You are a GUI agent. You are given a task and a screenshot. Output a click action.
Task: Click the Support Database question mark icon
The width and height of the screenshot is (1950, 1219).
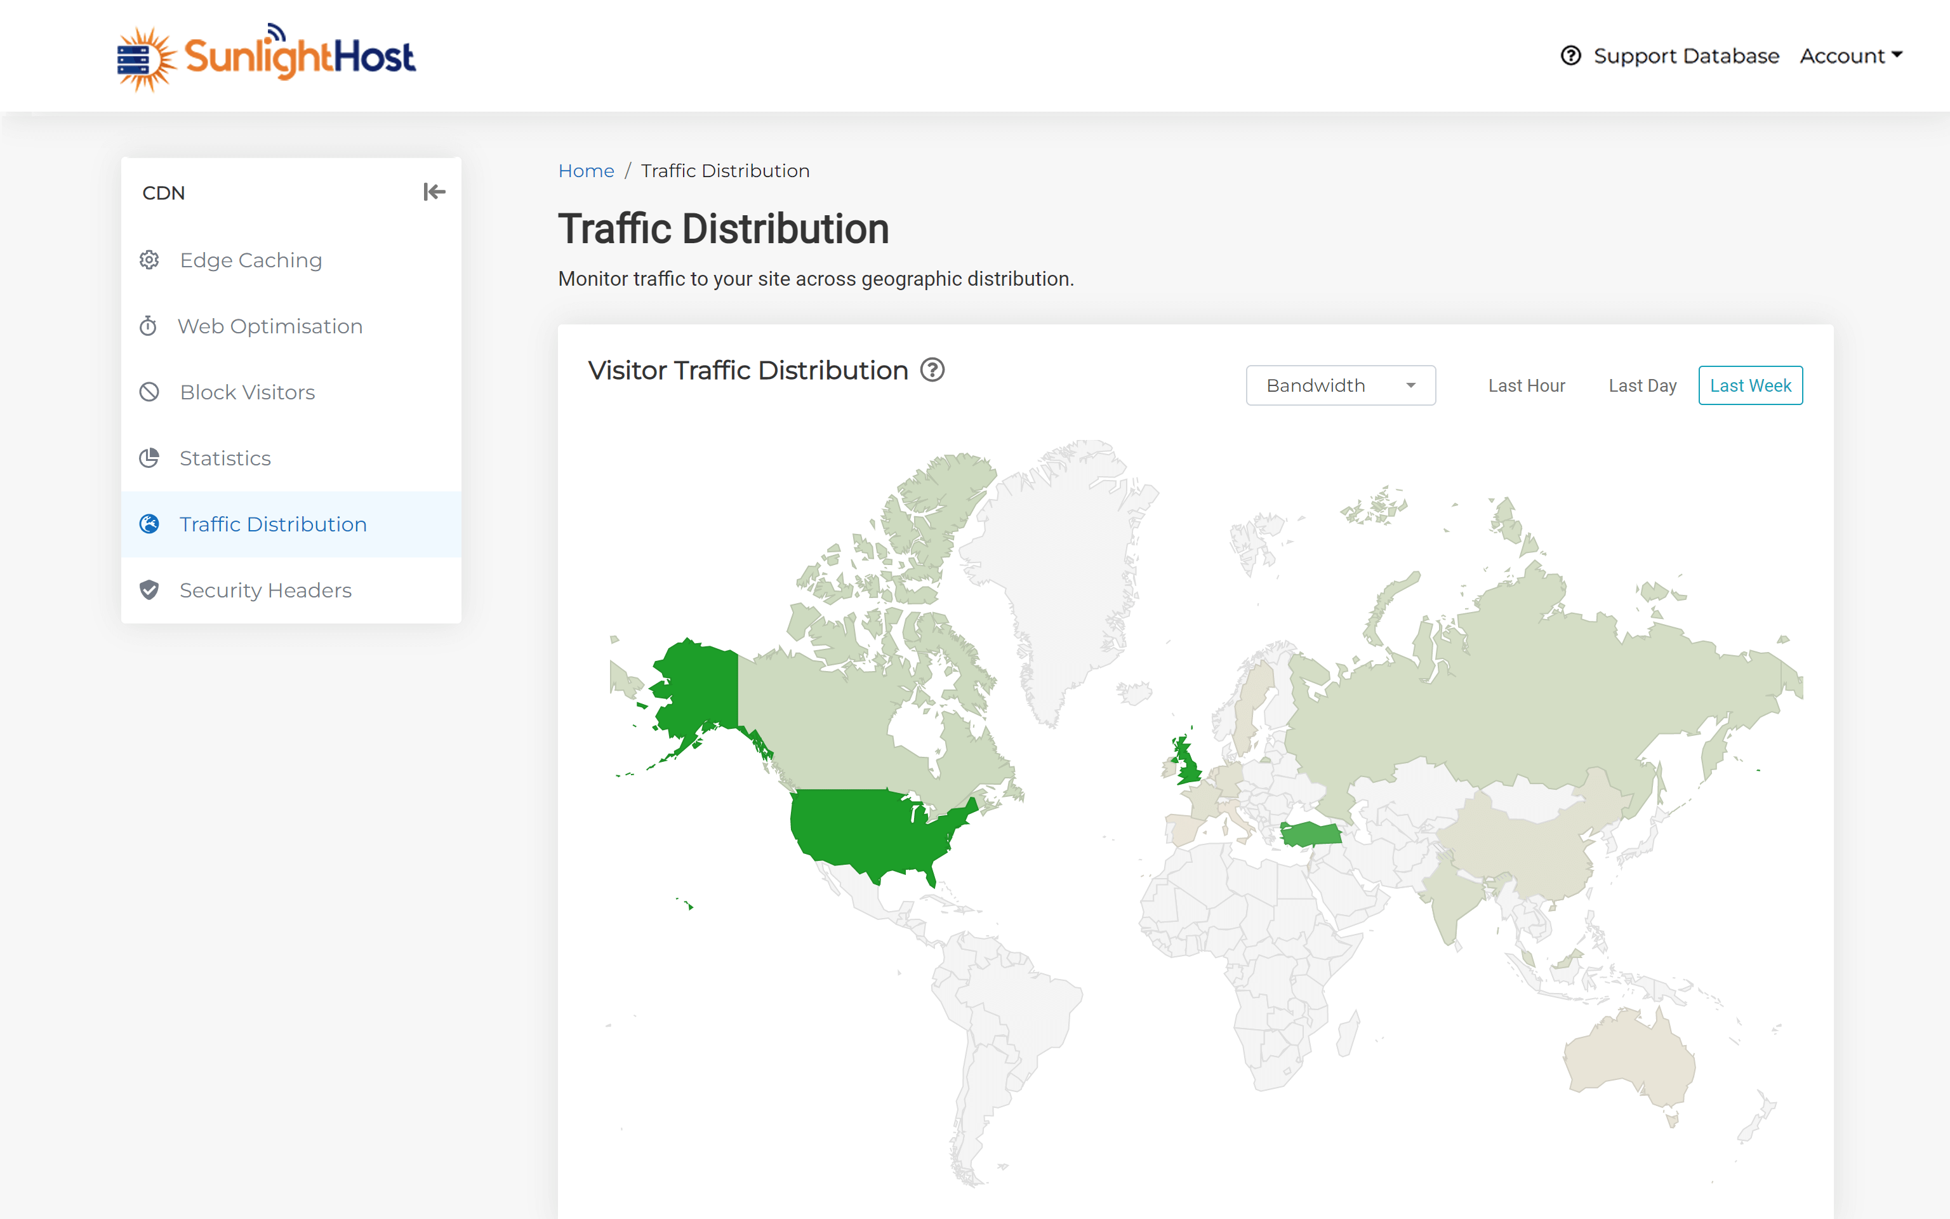1570,56
